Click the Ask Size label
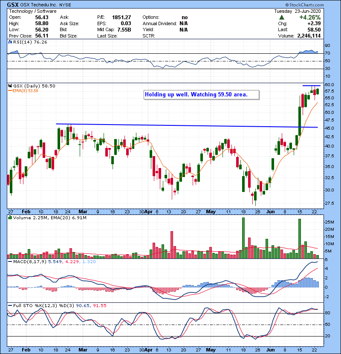The height and width of the screenshot is (354, 341). (69, 23)
